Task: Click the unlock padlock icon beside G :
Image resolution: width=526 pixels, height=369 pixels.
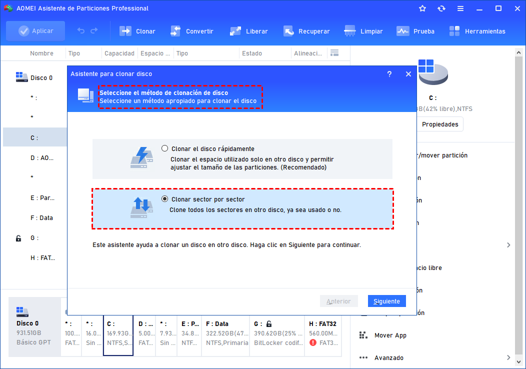Action: point(18,238)
